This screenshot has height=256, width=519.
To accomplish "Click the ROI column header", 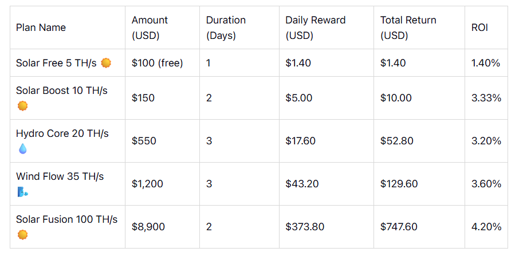I will 479,27.
